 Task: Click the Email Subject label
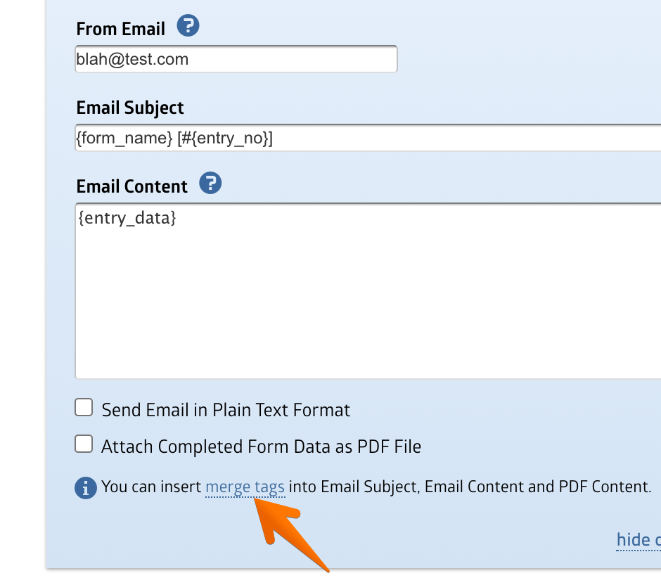pos(130,108)
